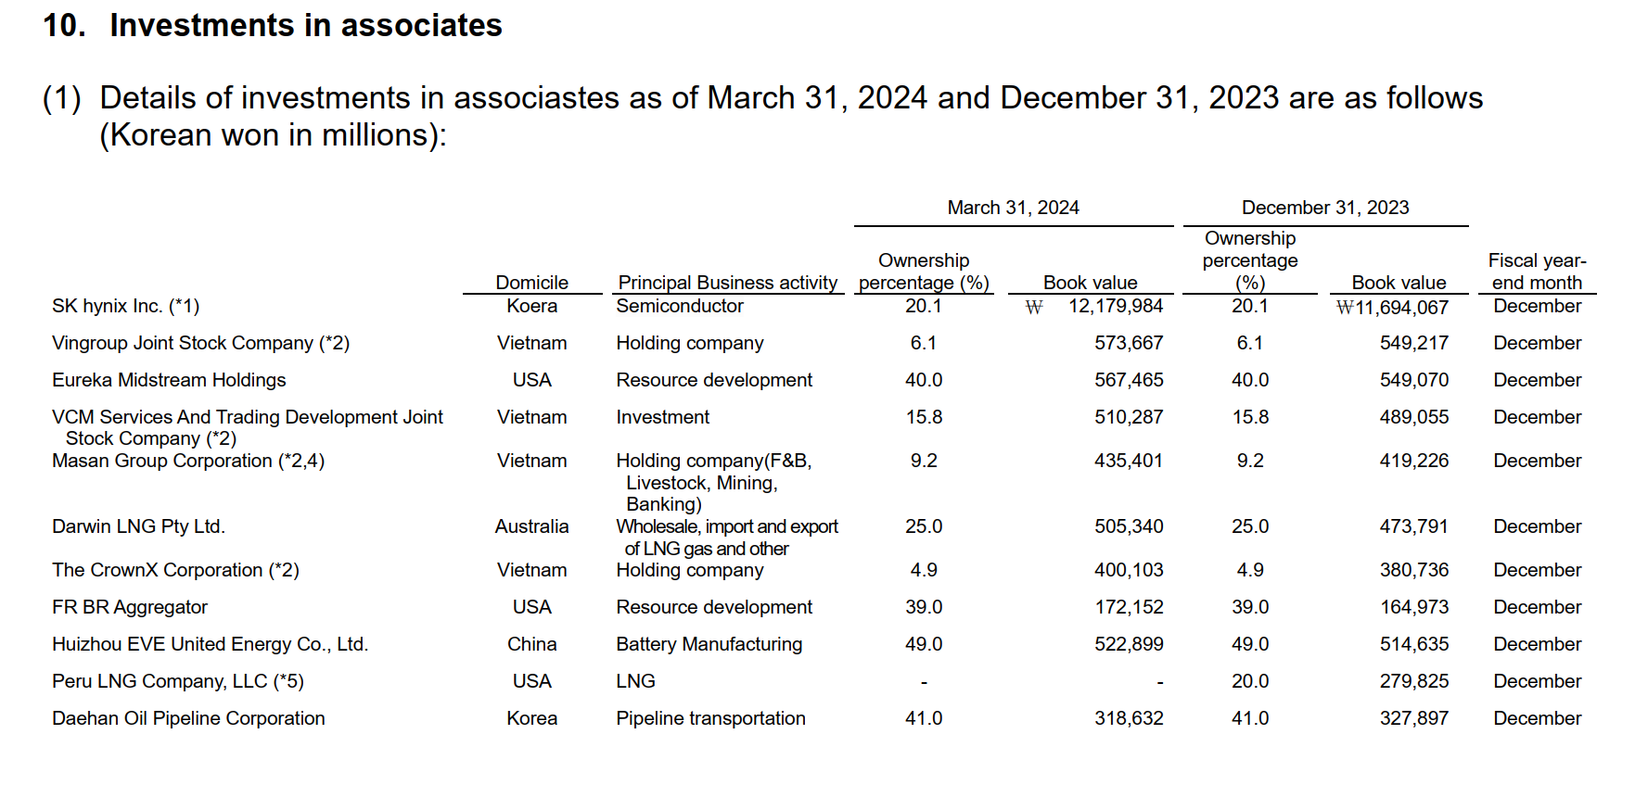Select the book value '279,825'
This screenshot has width=1648, height=785.
coord(1414,681)
